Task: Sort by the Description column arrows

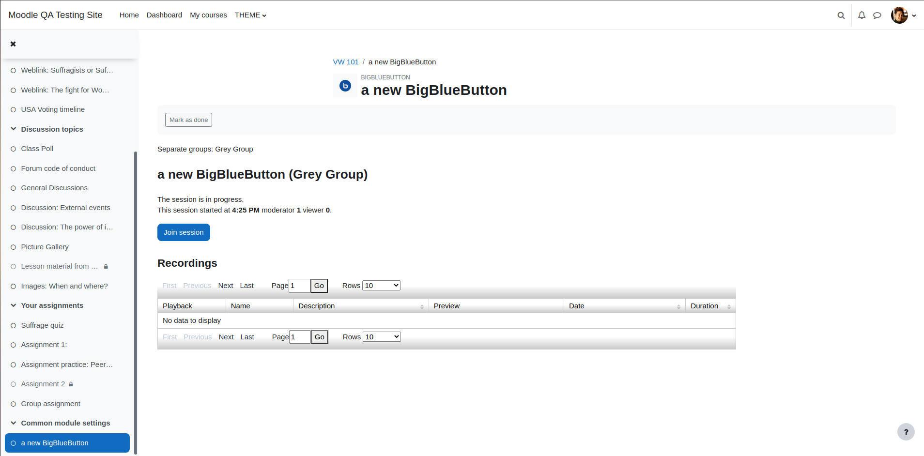Action: click(x=422, y=307)
